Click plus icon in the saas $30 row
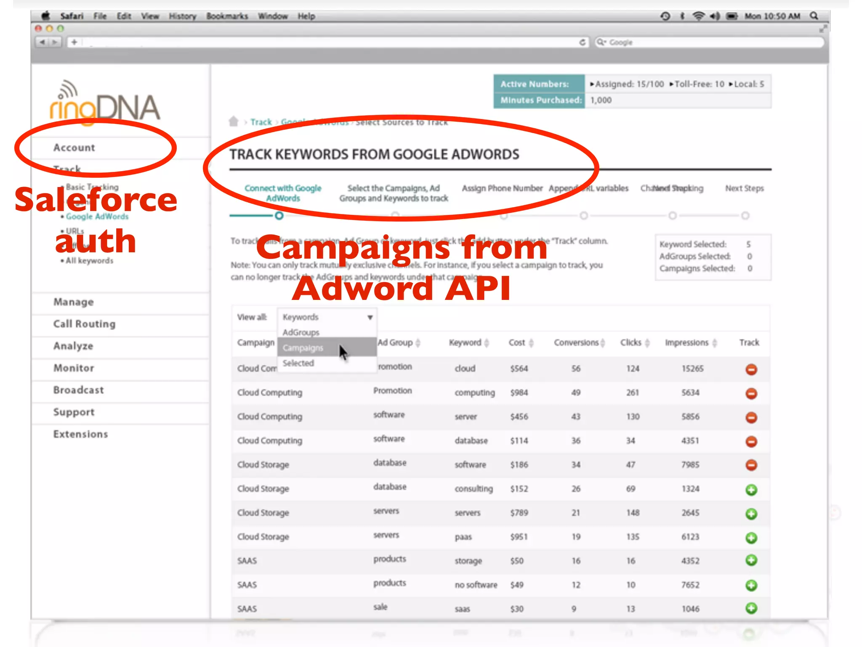 (751, 608)
